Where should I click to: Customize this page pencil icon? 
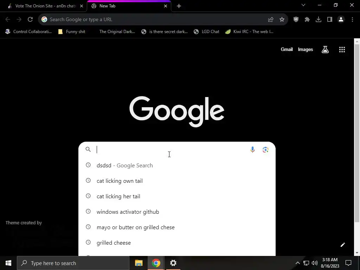tap(342, 245)
